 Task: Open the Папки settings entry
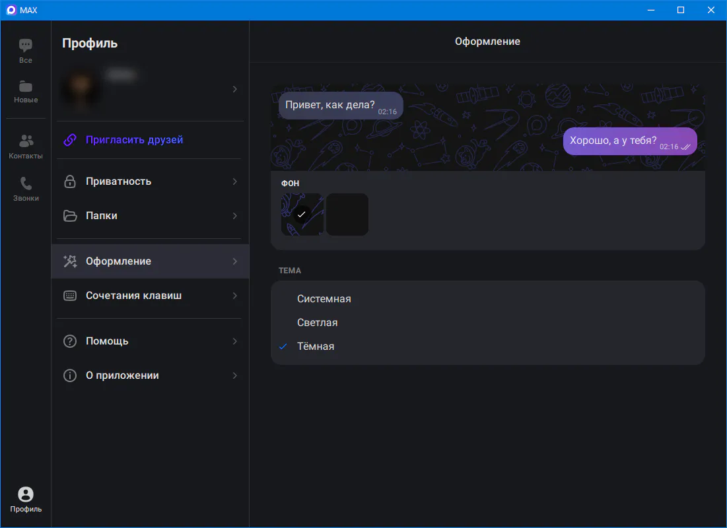pos(102,216)
